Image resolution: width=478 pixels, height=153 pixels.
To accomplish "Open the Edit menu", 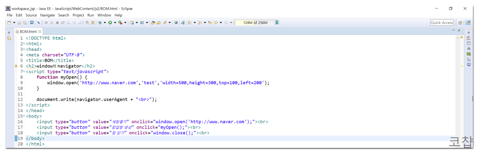I will (x=19, y=15).
